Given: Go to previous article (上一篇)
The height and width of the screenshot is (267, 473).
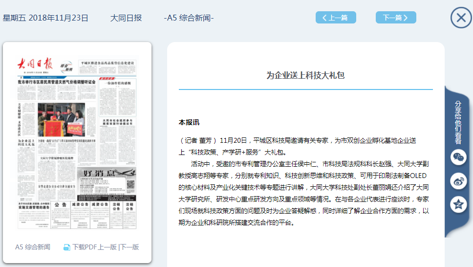Looking at the screenshot, I should tap(336, 18).
